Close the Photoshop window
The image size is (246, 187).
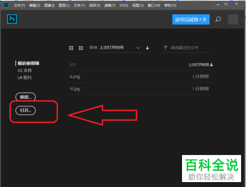[x=237, y=4]
